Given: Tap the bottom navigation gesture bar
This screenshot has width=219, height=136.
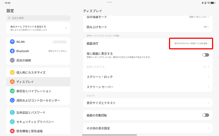Looking at the screenshot, I should coord(109,135).
